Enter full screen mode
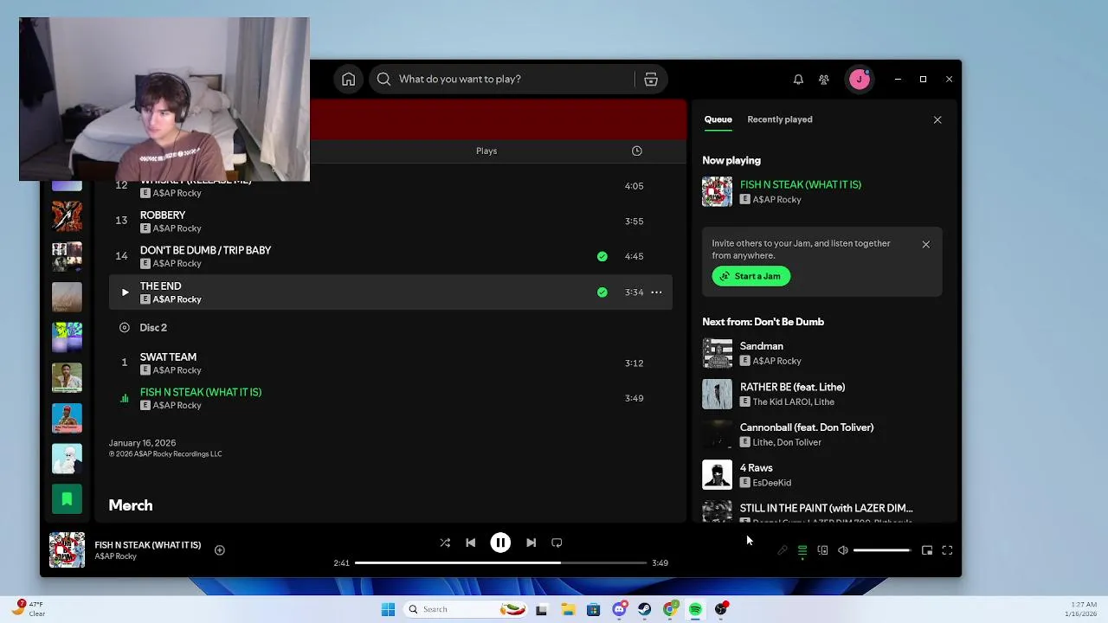This screenshot has height=623, width=1108. point(947,550)
